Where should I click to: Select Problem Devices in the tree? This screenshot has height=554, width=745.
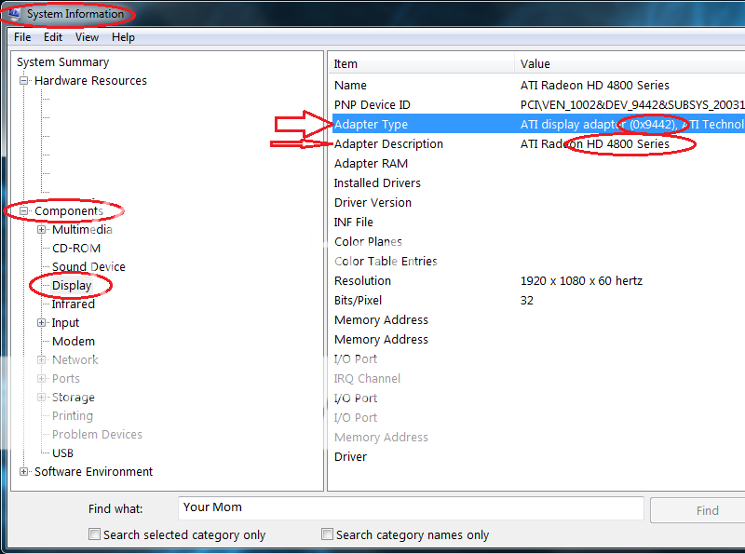tap(97, 434)
